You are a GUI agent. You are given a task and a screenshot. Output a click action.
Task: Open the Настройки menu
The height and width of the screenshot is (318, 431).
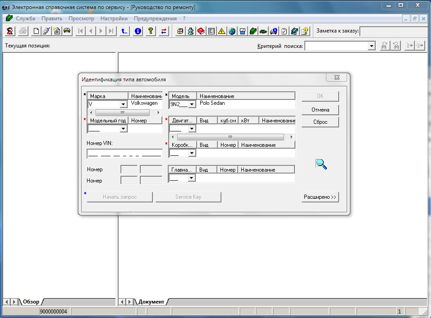(x=114, y=19)
